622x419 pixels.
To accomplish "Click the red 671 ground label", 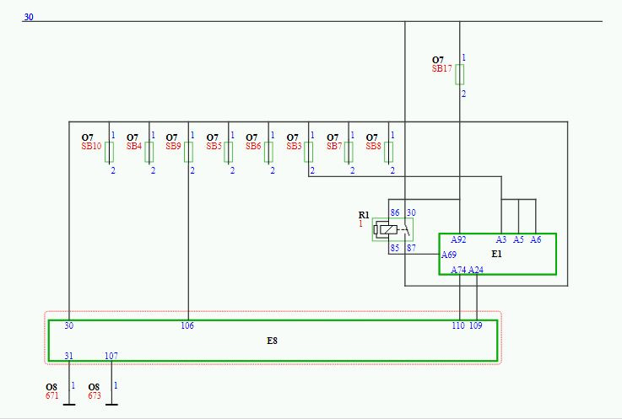I will click(52, 395).
